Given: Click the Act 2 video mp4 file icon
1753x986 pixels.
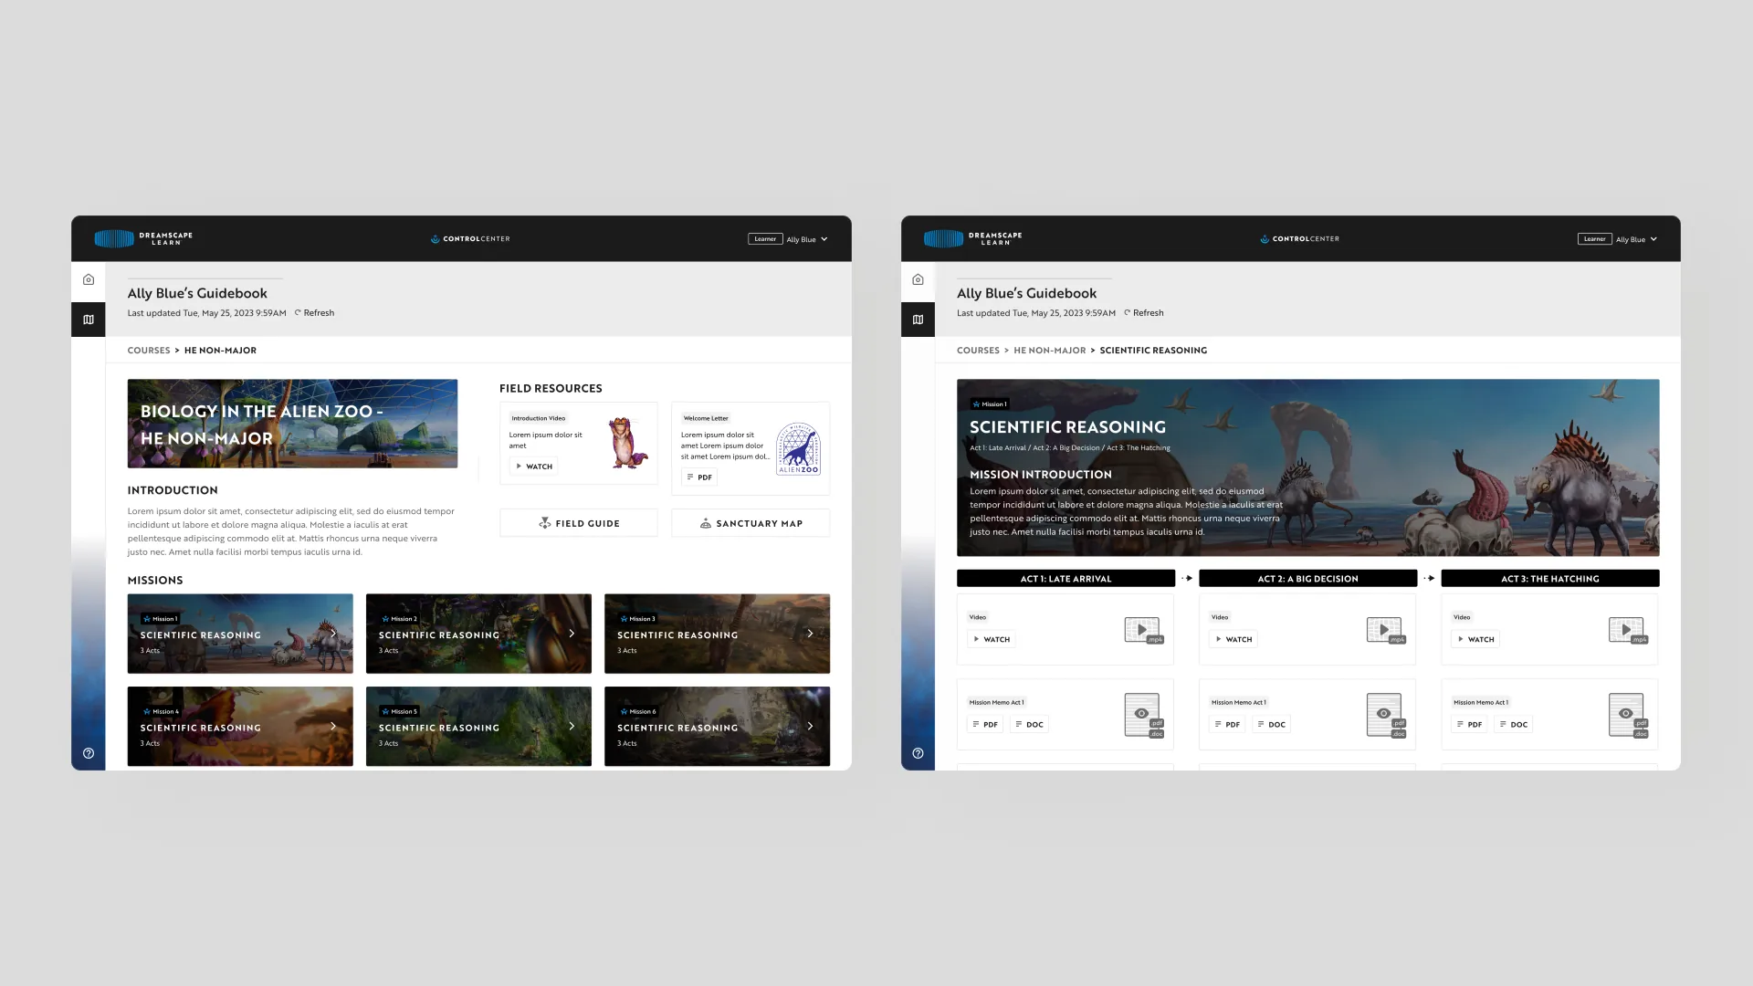Looking at the screenshot, I should pyautogui.click(x=1385, y=630).
